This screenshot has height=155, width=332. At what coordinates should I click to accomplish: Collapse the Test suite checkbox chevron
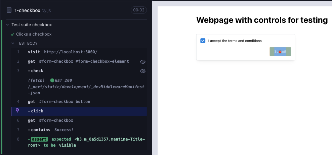coord(7,25)
